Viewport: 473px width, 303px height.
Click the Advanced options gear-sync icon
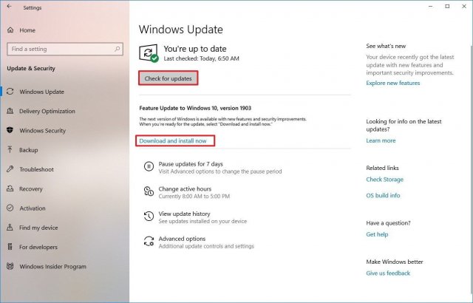tap(149, 241)
